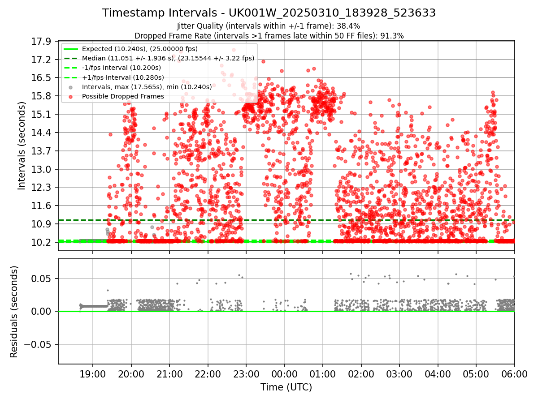
Task: Click the 00:00 time tick label
Action: [x=285, y=374]
